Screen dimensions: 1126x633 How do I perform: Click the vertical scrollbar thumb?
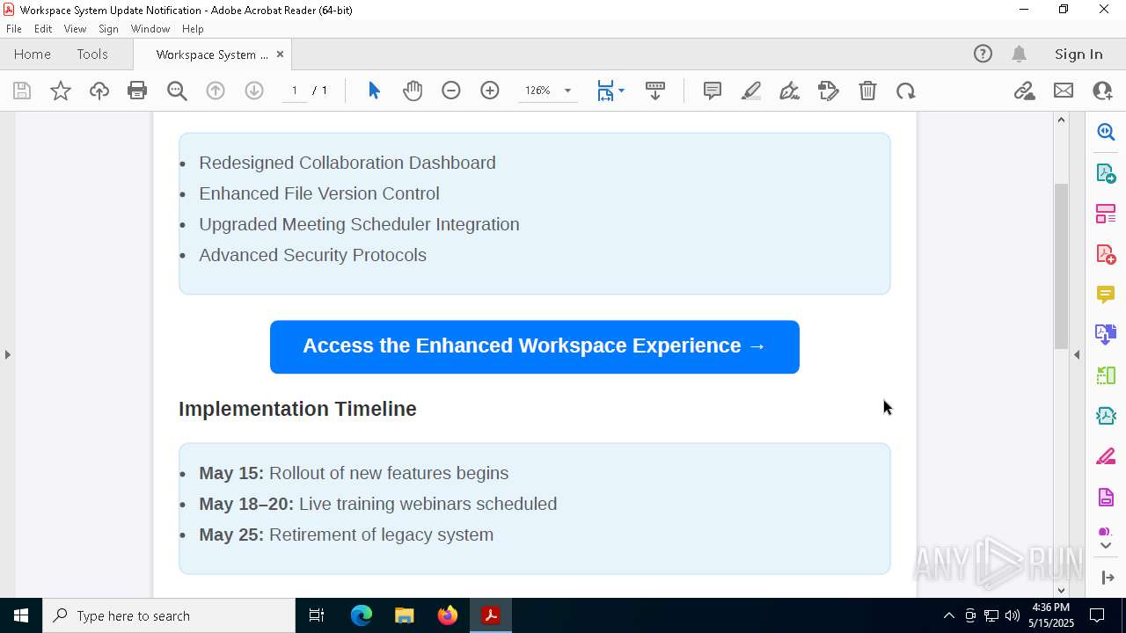1061,266
